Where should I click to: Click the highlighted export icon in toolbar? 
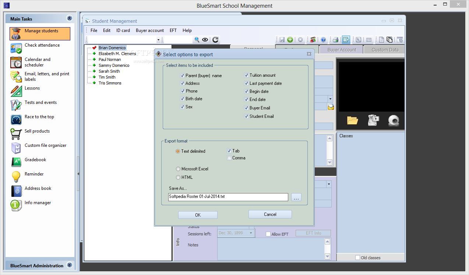[346, 40]
